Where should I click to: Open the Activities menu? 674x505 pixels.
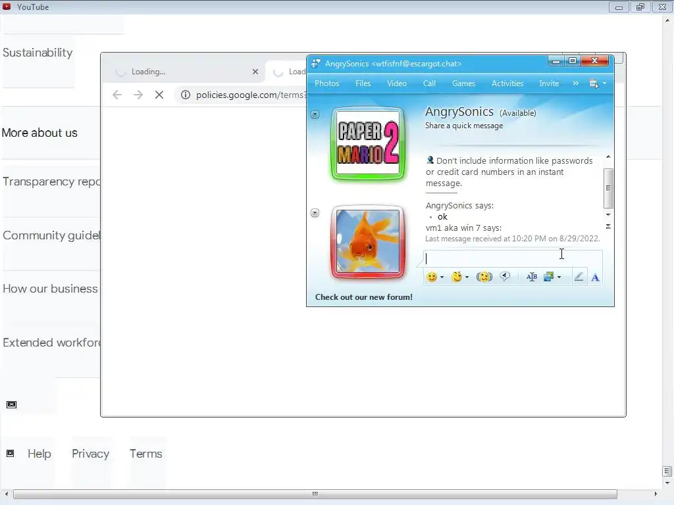tap(507, 84)
